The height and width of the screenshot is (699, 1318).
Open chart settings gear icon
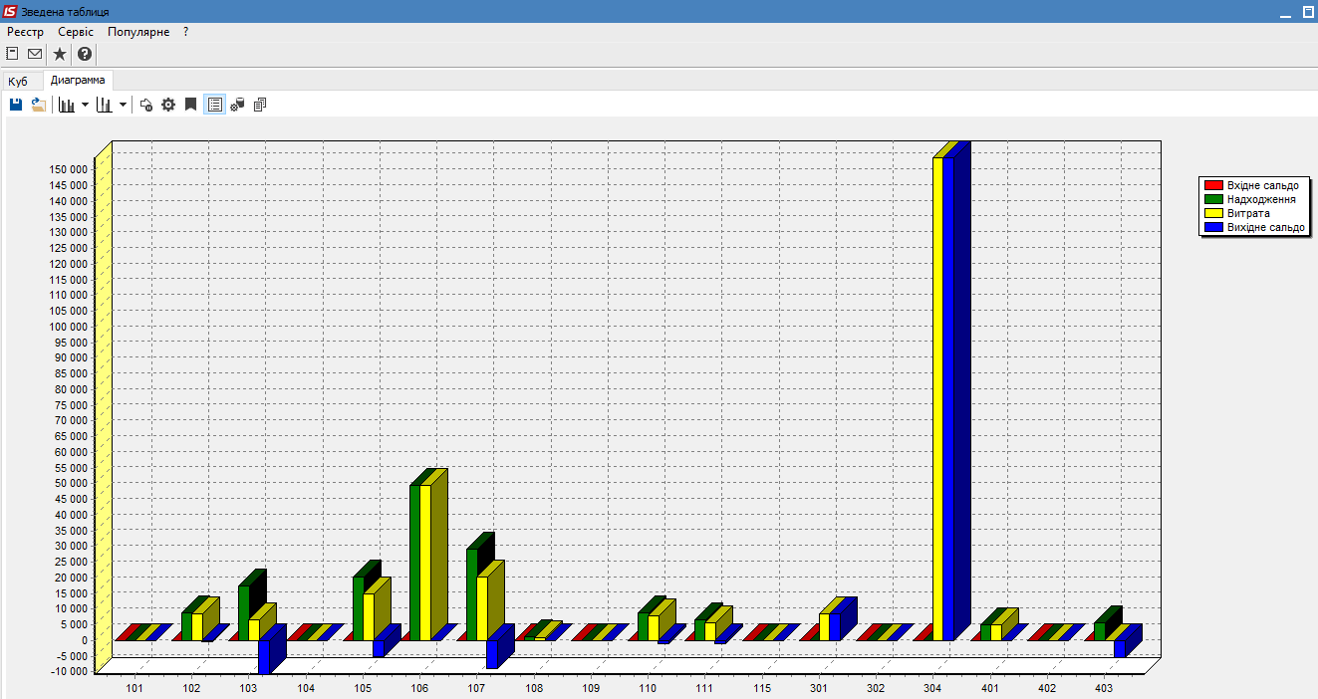168,105
